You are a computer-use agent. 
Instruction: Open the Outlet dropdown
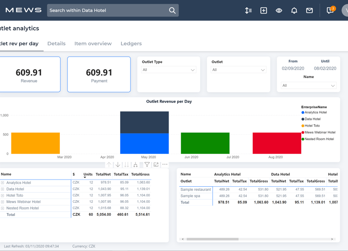click(x=238, y=70)
